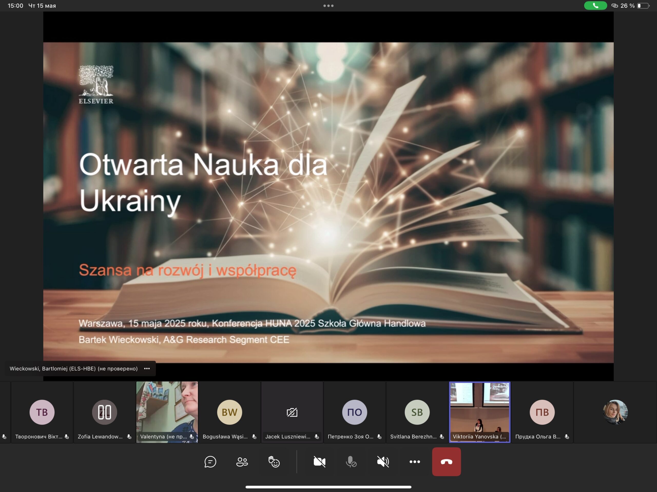Open raise hand and reactions
The width and height of the screenshot is (657, 492).
[x=274, y=461]
